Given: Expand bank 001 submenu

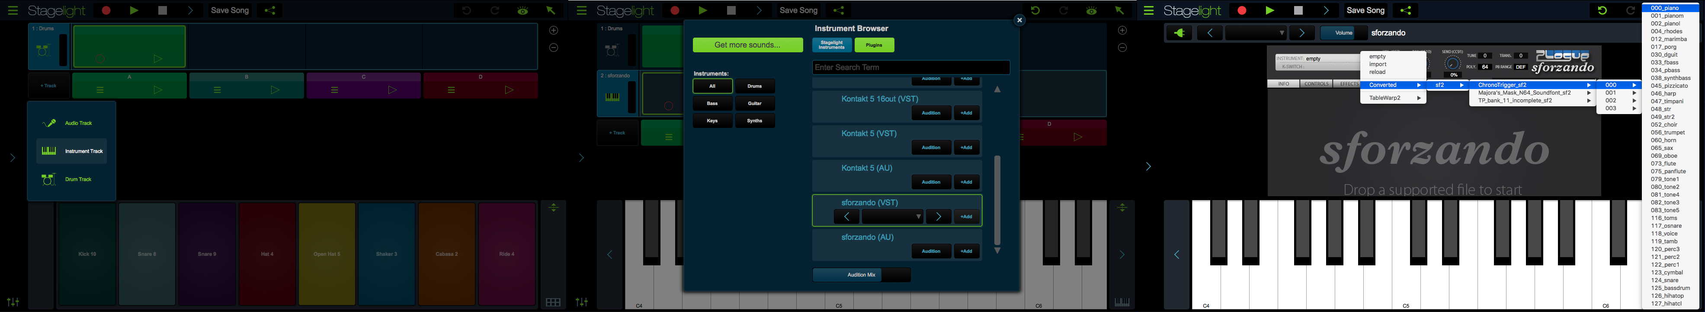Looking at the screenshot, I should tap(1618, 93).
